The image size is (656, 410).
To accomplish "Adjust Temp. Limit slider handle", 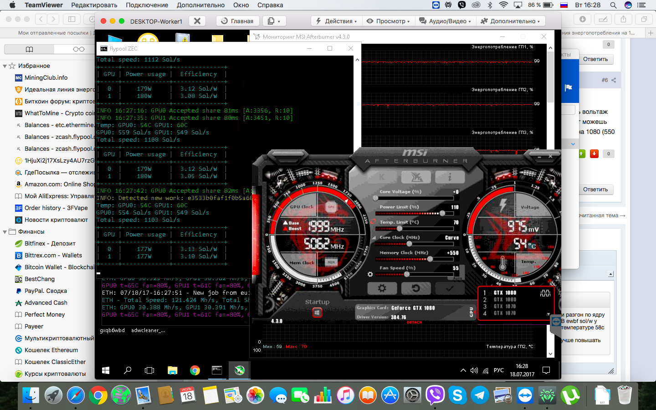I will pos(400,228).
